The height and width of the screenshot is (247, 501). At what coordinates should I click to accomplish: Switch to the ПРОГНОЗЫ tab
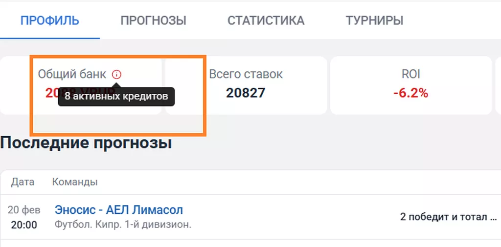[153, 21]
